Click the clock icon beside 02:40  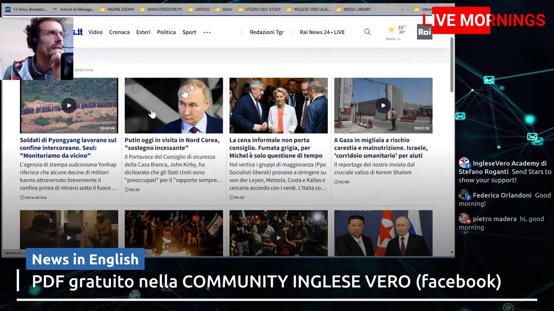(336, 182)
